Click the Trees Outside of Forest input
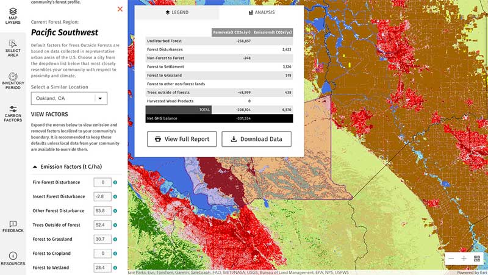This screenshot has height=275, width=488. (101, 225)
